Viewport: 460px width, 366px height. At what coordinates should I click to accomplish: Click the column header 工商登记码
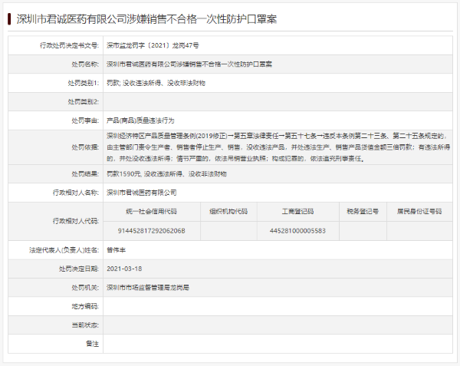pos(297,211)
